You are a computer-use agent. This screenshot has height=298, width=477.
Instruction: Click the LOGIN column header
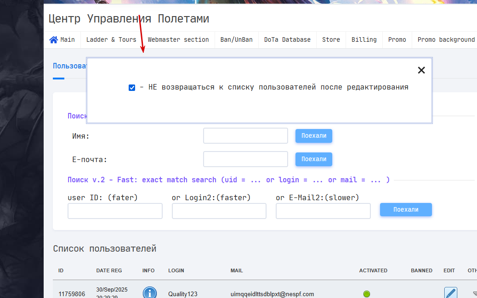[176, 270]
